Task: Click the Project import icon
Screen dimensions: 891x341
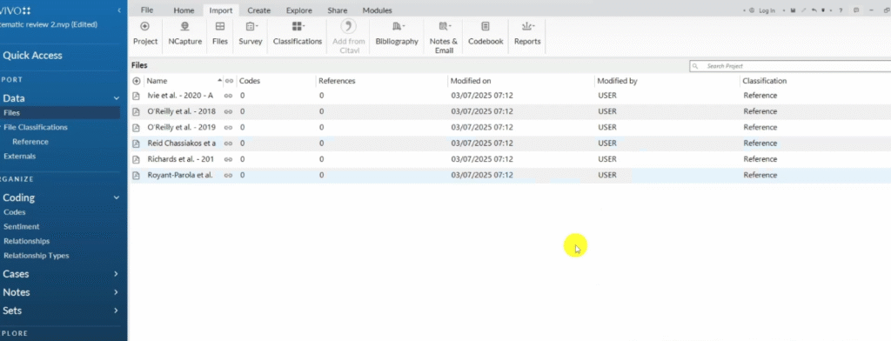Action: tap(145, 26)
